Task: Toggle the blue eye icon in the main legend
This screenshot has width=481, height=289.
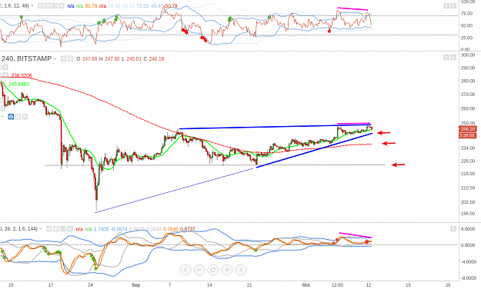Action: [x=11, y=117]
